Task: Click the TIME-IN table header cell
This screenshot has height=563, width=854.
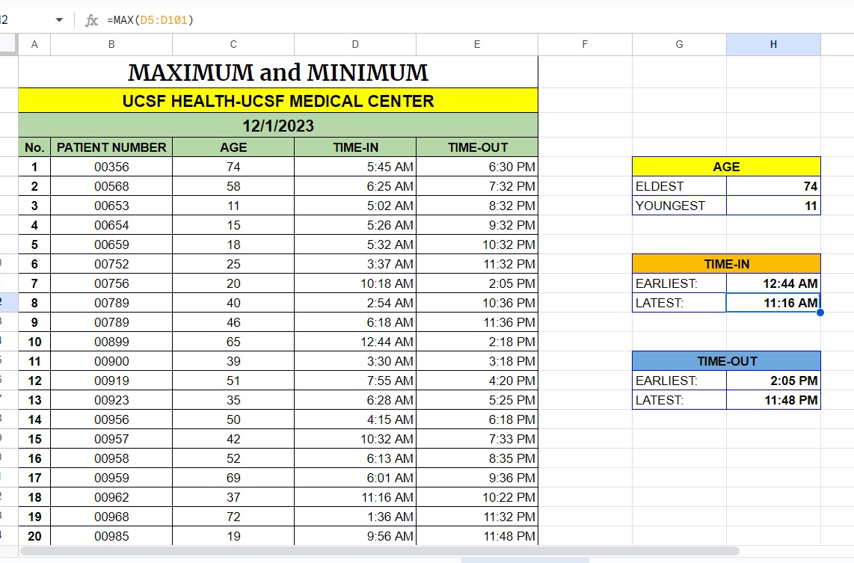Action: (x=355, y=147)
